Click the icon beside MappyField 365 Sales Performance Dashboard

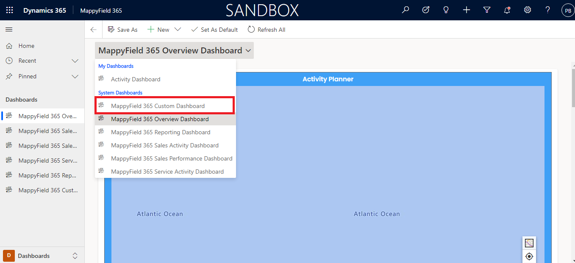tap(101, 158)
